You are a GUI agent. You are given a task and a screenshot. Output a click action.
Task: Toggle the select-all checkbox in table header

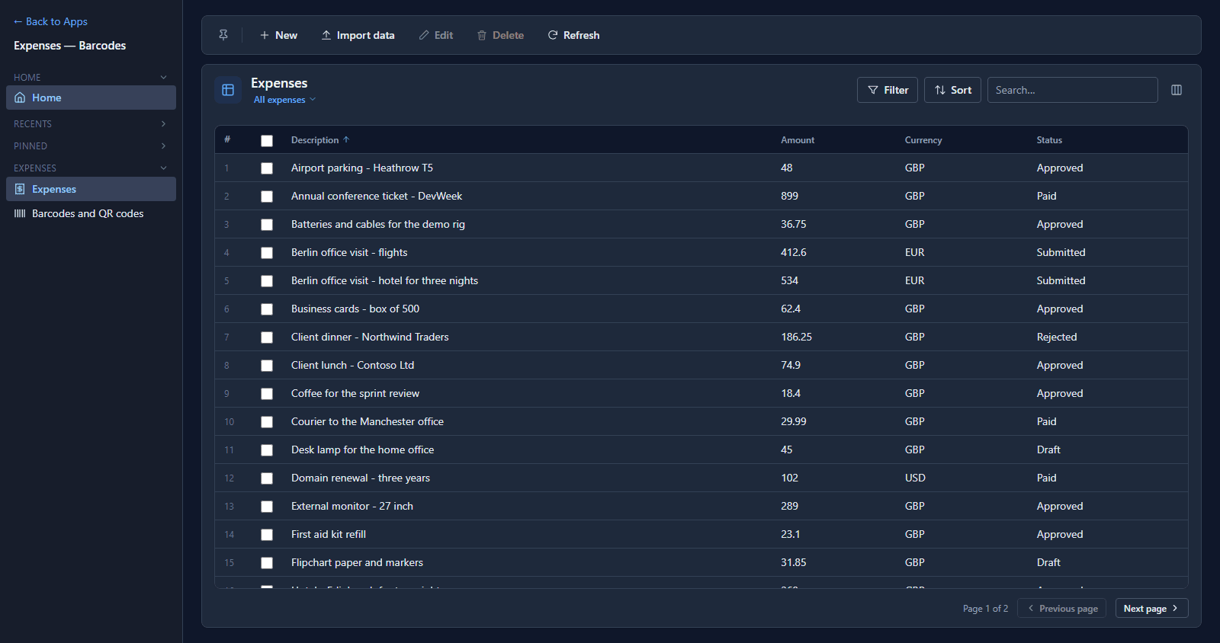[267, 140]
